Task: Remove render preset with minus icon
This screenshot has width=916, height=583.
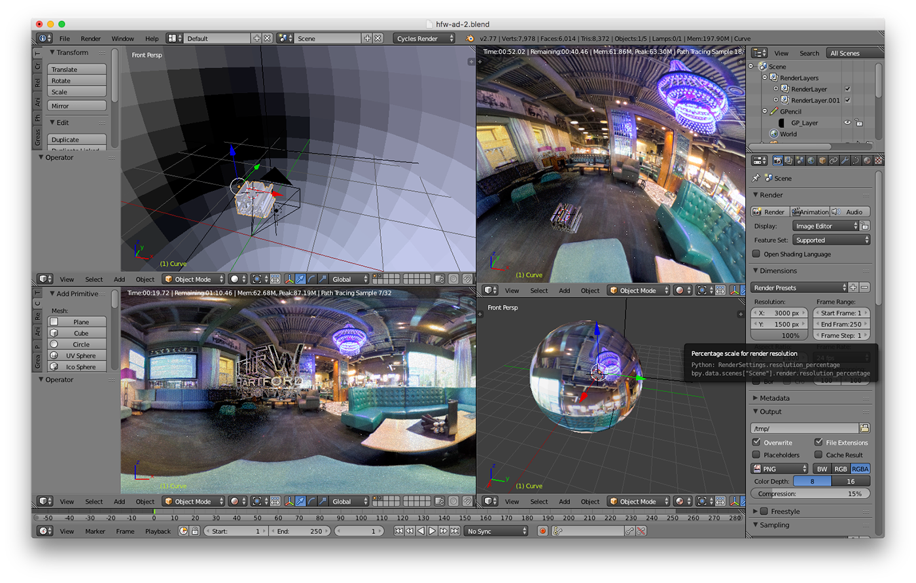Action: tap(864, 288)
